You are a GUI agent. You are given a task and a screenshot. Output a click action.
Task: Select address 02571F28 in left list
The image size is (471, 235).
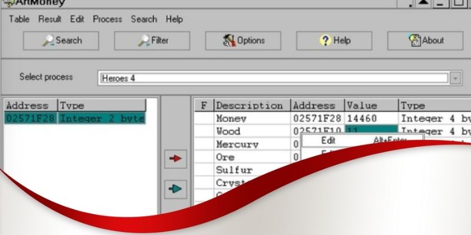[x=31, y=118]
